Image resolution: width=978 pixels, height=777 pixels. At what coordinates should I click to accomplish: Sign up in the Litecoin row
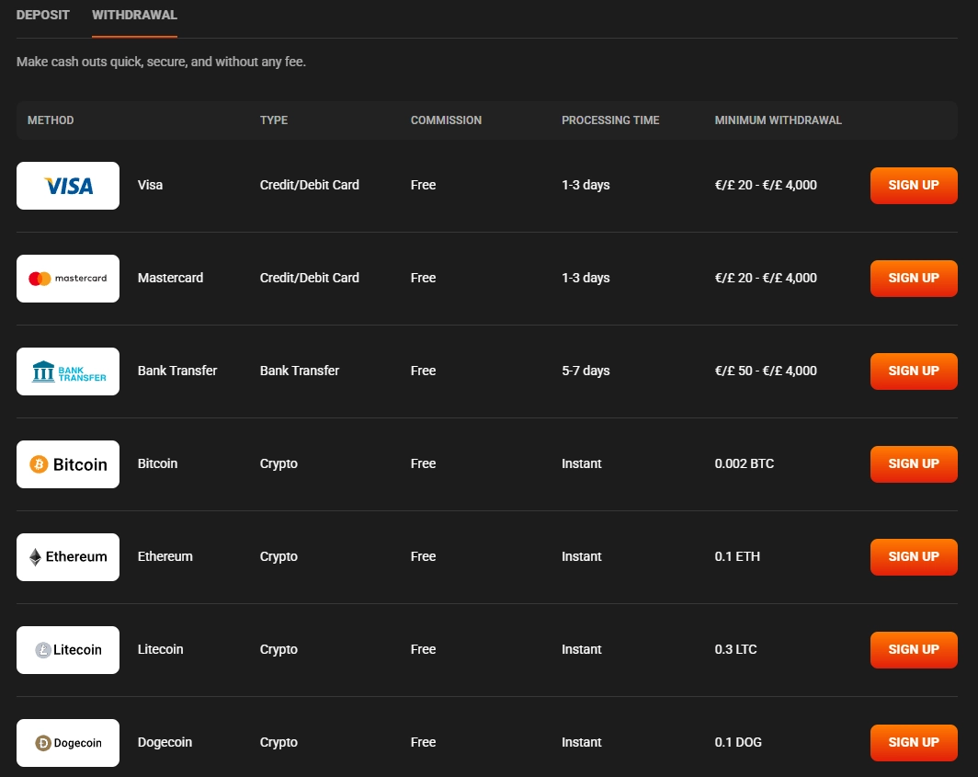click(x=914, y=650)
